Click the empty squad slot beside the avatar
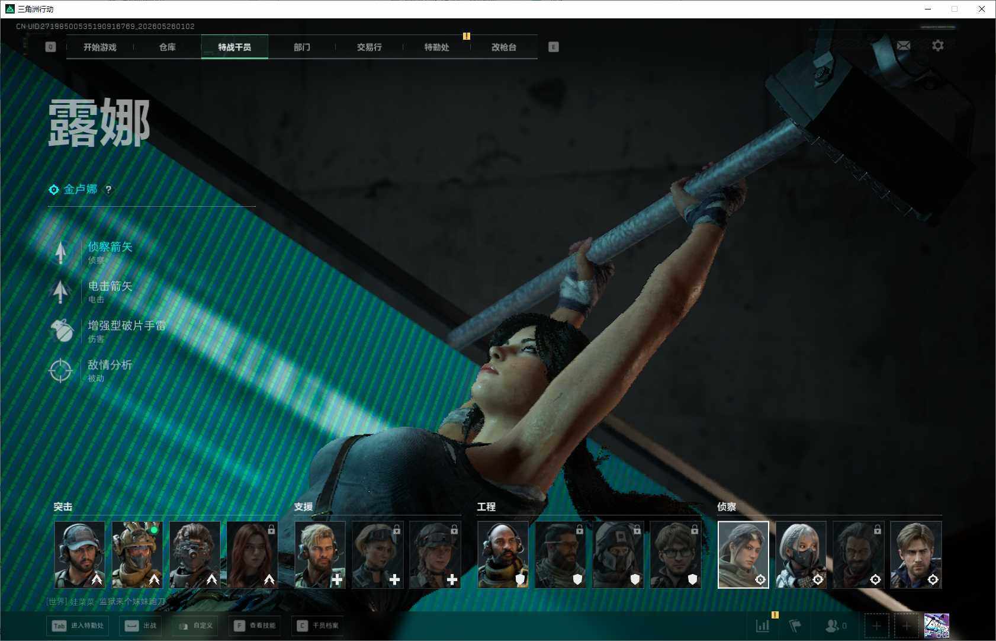 (x=906, y=626)
